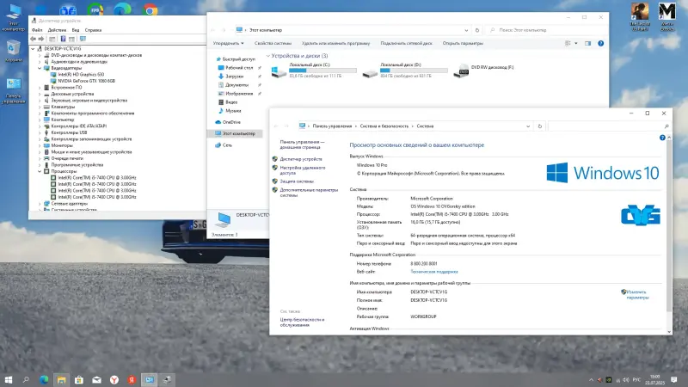Click the Windows Start button

tap(9, 380)
